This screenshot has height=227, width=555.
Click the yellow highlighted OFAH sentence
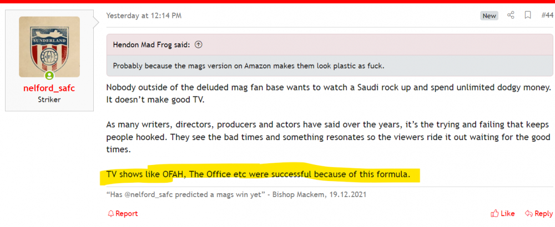(258, 175)
